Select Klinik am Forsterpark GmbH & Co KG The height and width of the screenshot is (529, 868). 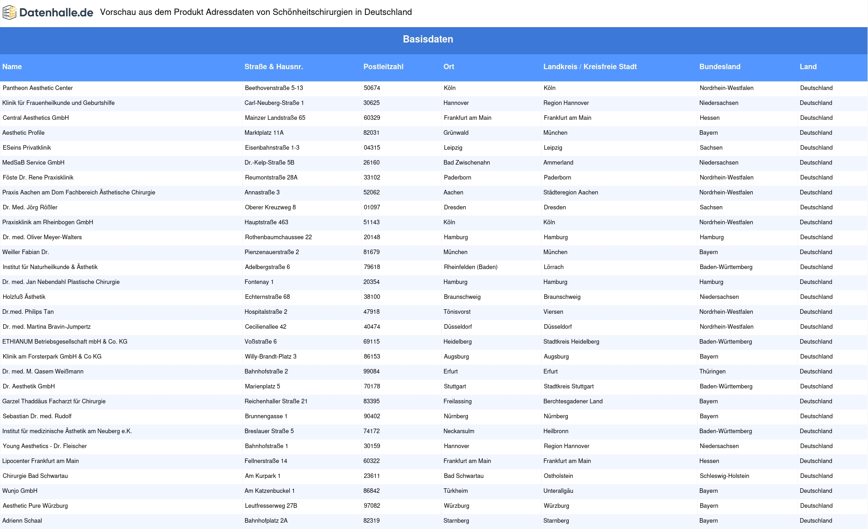(x=52, y=356)
